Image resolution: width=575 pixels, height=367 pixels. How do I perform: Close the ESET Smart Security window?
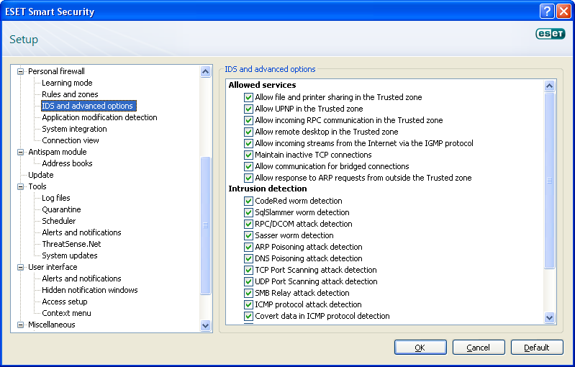[563, 12]
